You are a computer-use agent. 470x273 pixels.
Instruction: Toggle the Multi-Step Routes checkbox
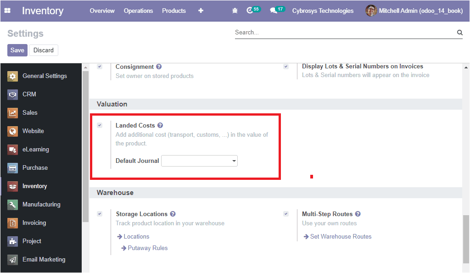tap(286, 214)
